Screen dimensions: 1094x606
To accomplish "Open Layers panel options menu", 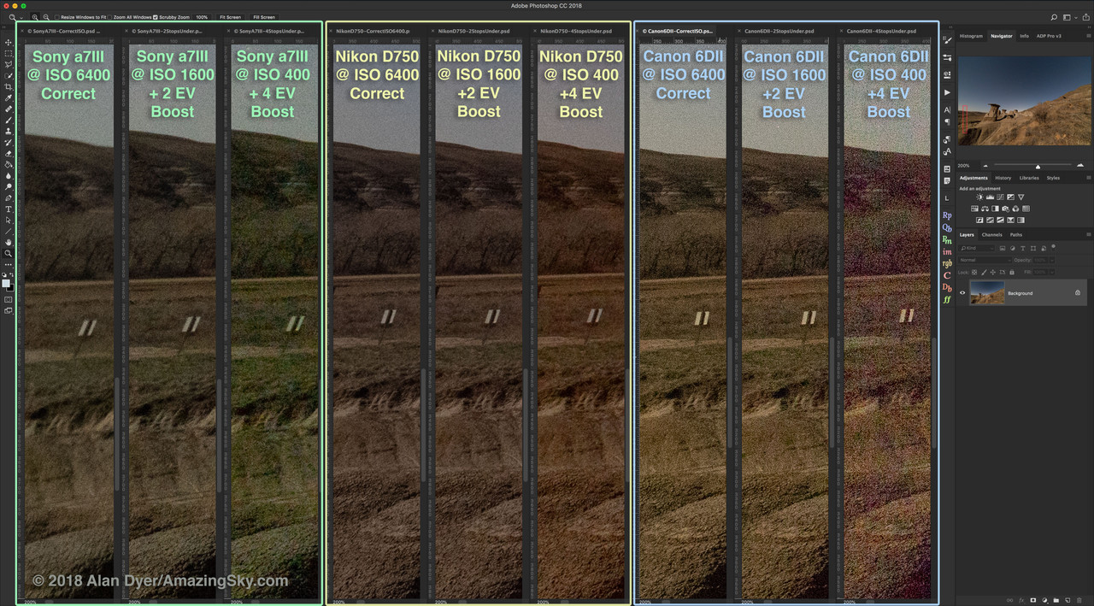I will click(x=1089, y=234).
